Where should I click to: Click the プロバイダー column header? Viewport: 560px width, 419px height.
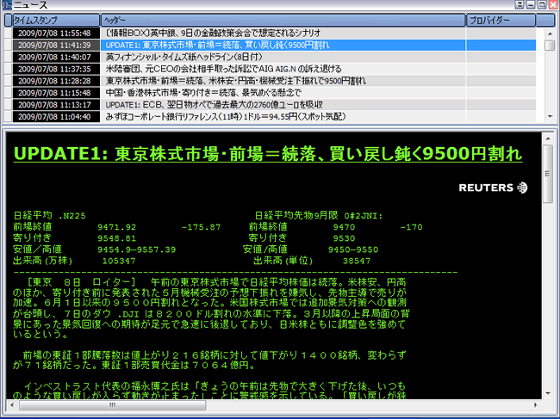point(501,21)
